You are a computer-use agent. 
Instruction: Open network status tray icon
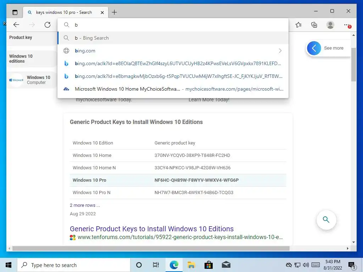[297, 265]
